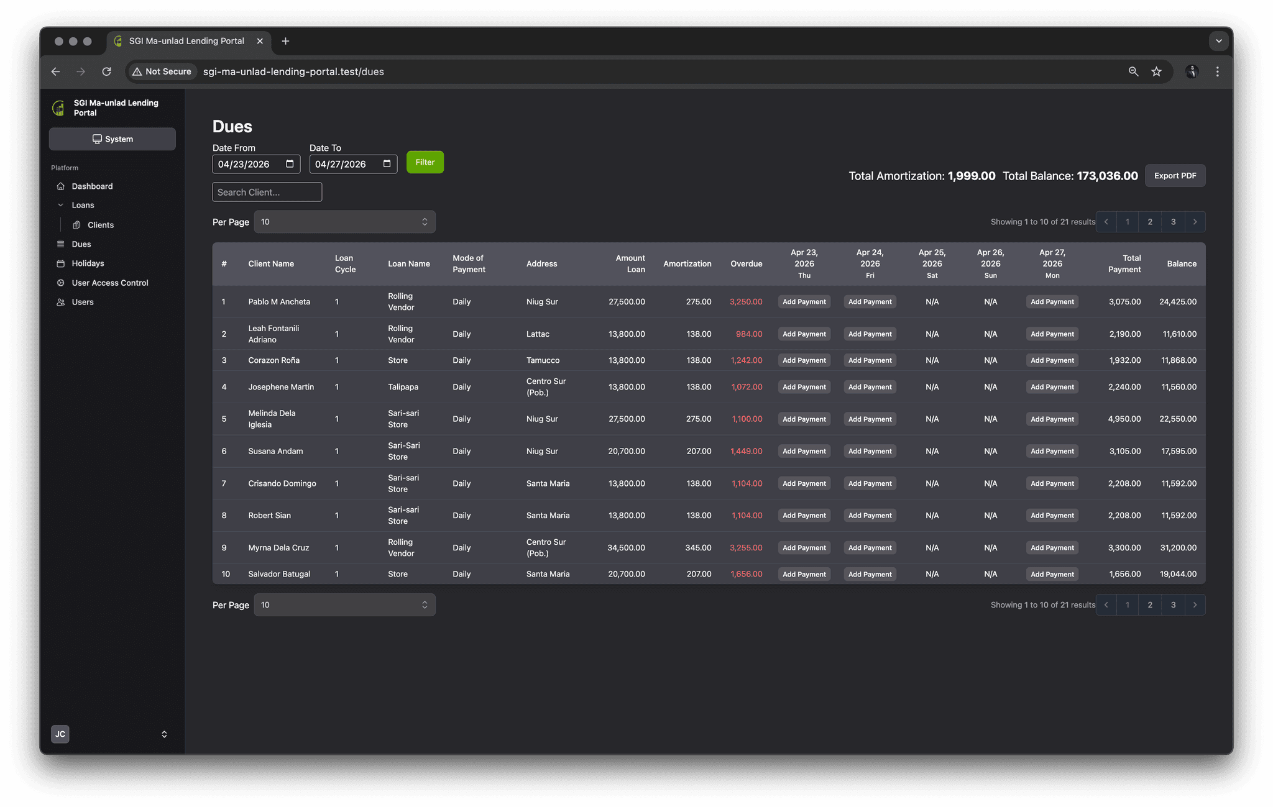
Task: Reload the page in browser
Action: 106,71
